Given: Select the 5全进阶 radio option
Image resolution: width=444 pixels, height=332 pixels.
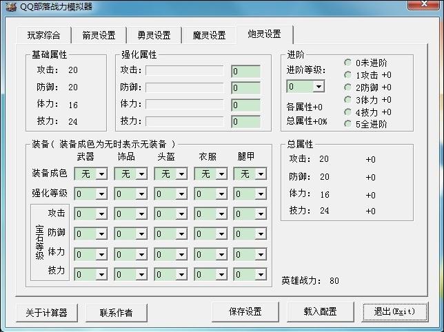Looking at the screenshot, I should pos(348,125).
